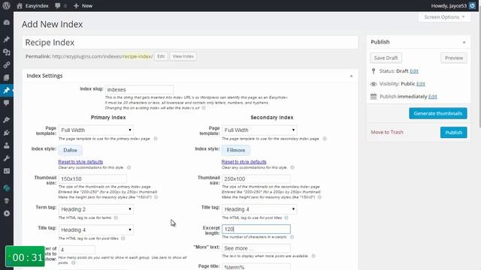
Task: Edit the draft Status
Action: point(414,71)
